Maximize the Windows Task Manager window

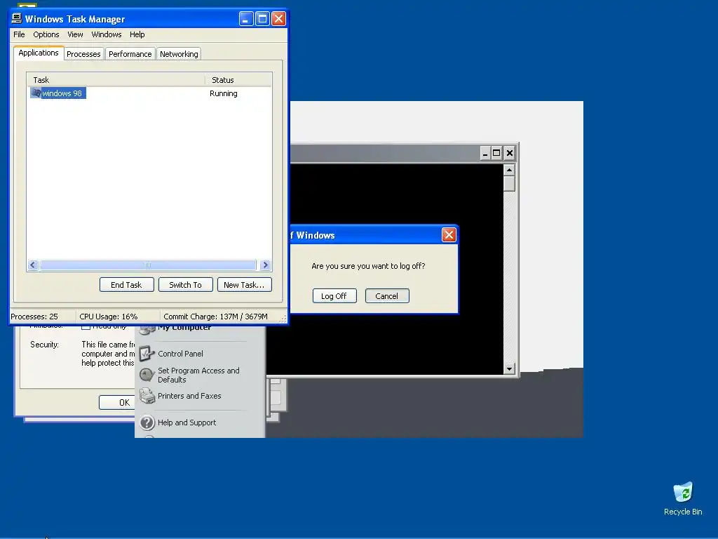point(262,19)
